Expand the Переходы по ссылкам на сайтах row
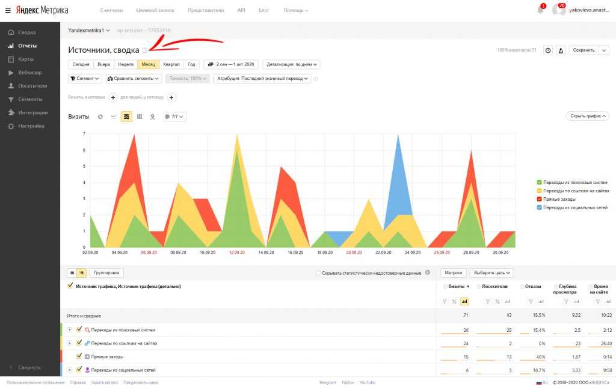This screenshot has height=389, width=616. point(70,343)
